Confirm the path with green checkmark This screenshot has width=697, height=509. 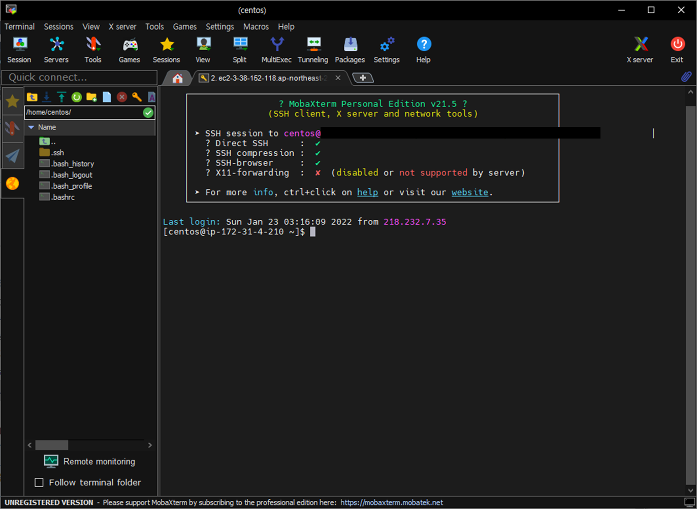(x=148, y=113)
